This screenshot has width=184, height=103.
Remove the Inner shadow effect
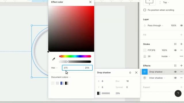click(181, 78)
